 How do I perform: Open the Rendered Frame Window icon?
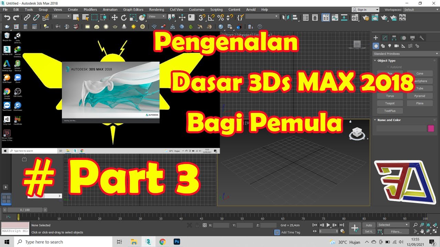point(375,17)
